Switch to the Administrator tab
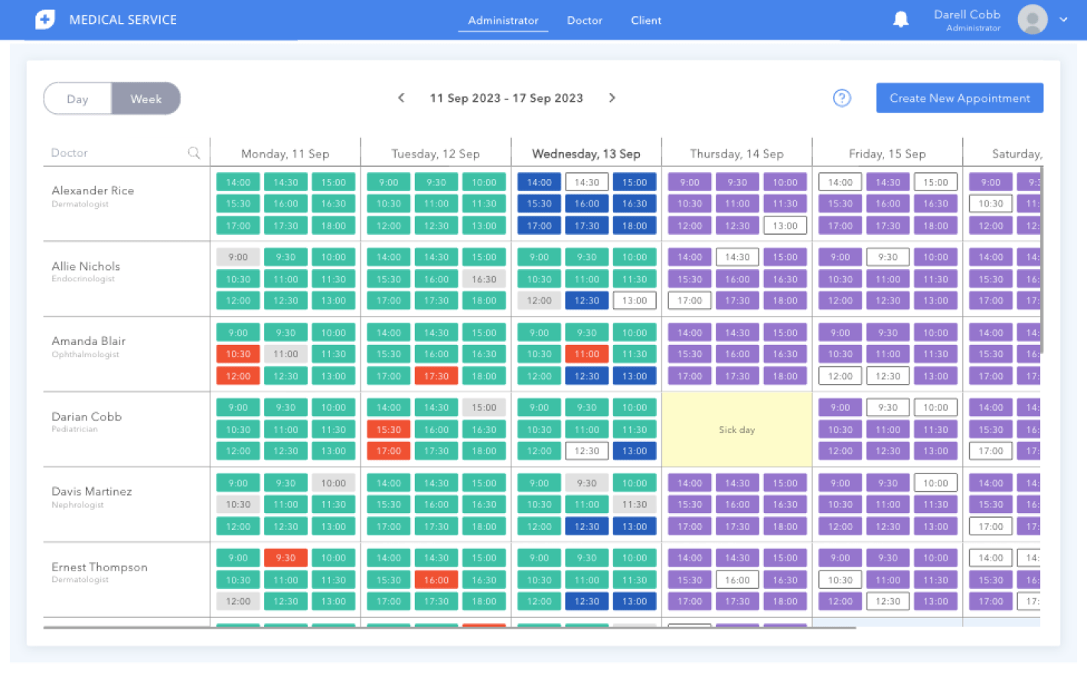Screen dimensions: 1087x673 tap(503, 21)
